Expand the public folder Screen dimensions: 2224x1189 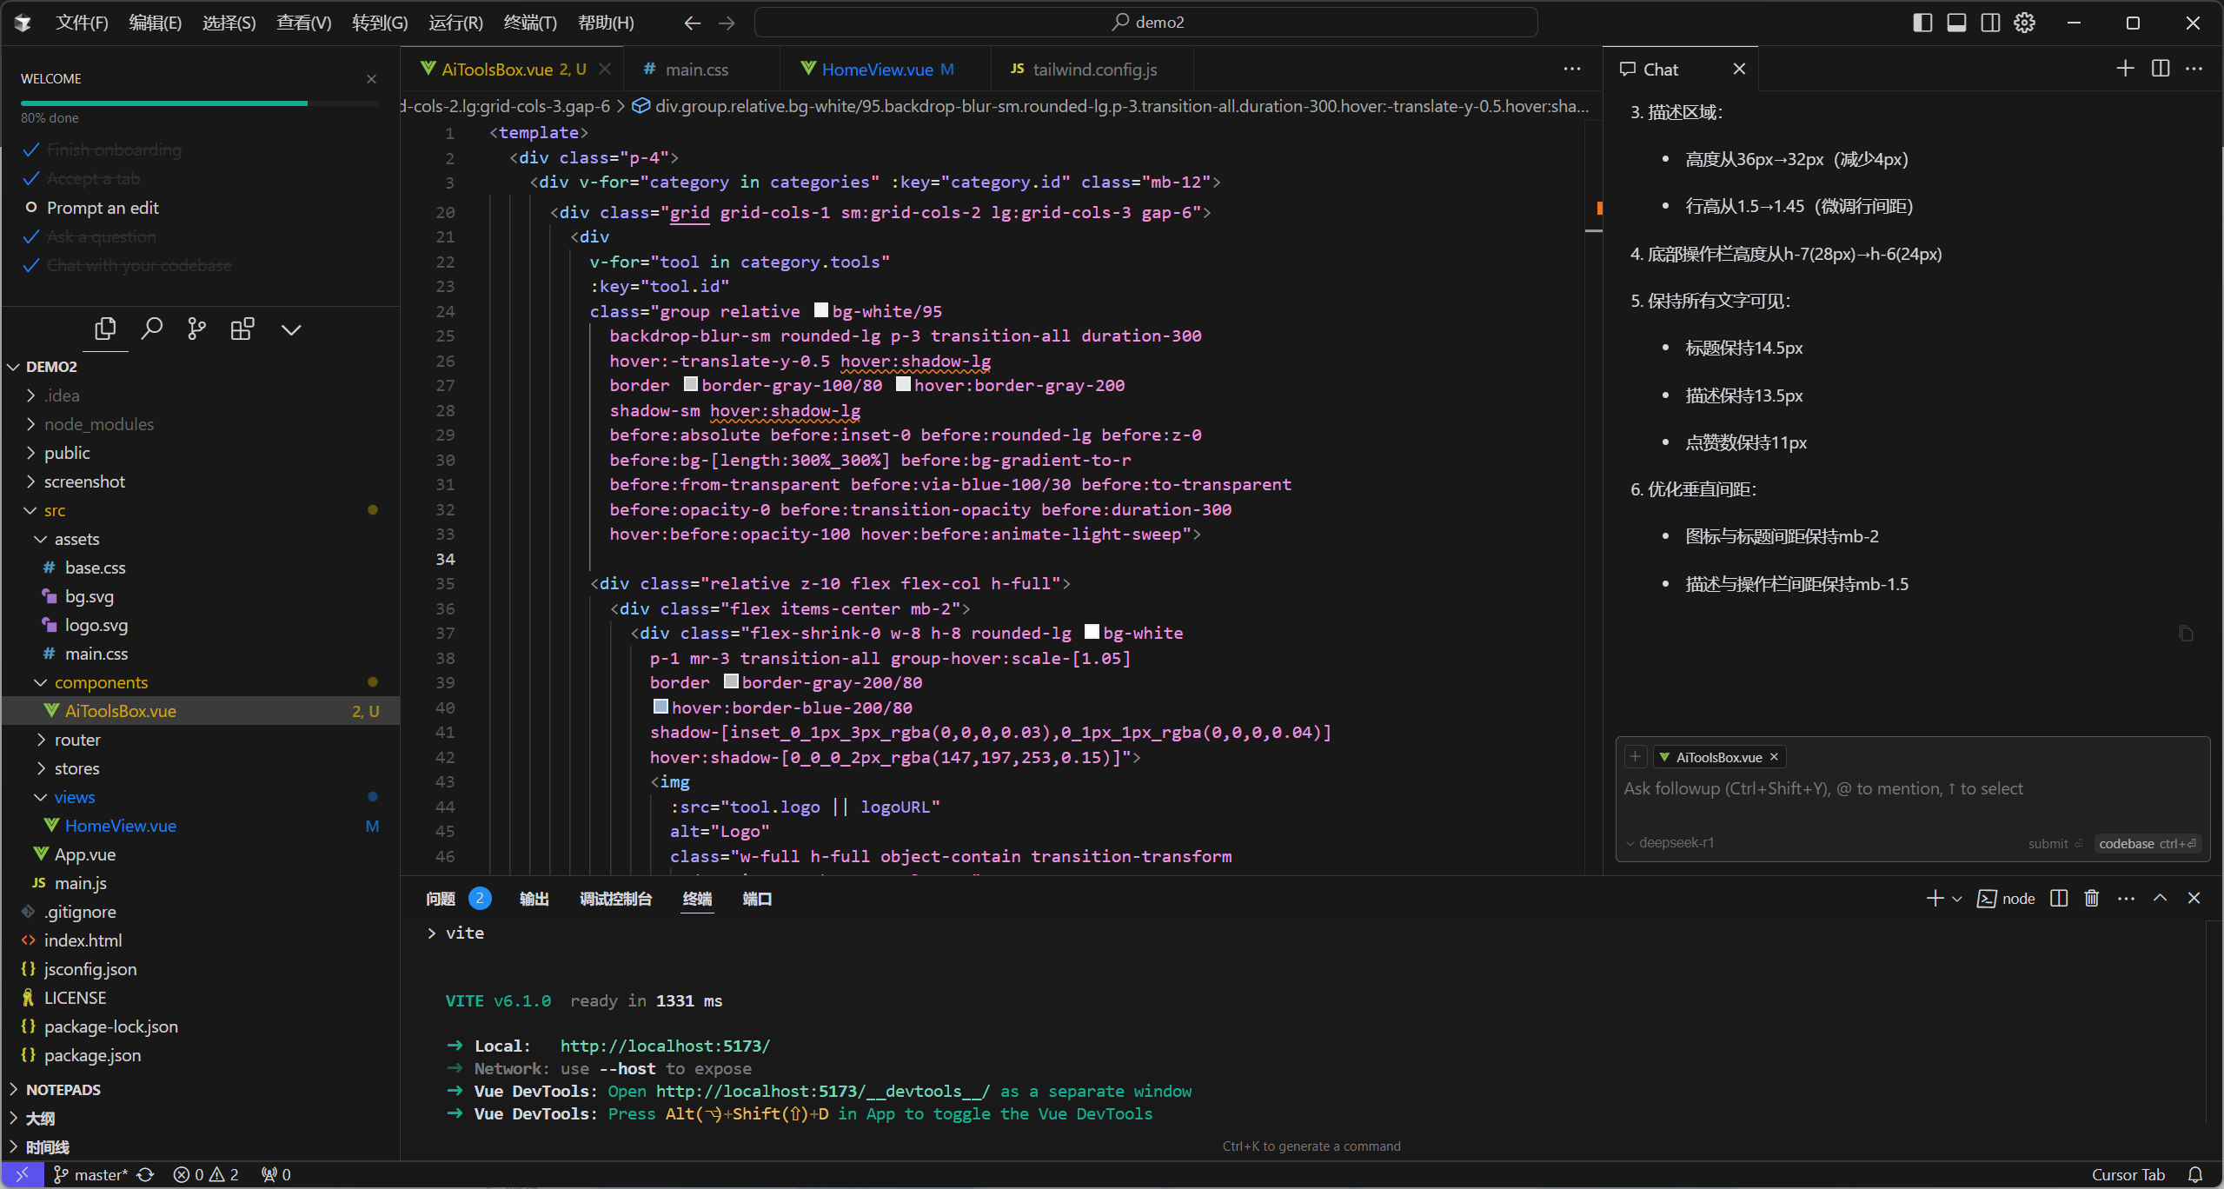pos(200,453)
